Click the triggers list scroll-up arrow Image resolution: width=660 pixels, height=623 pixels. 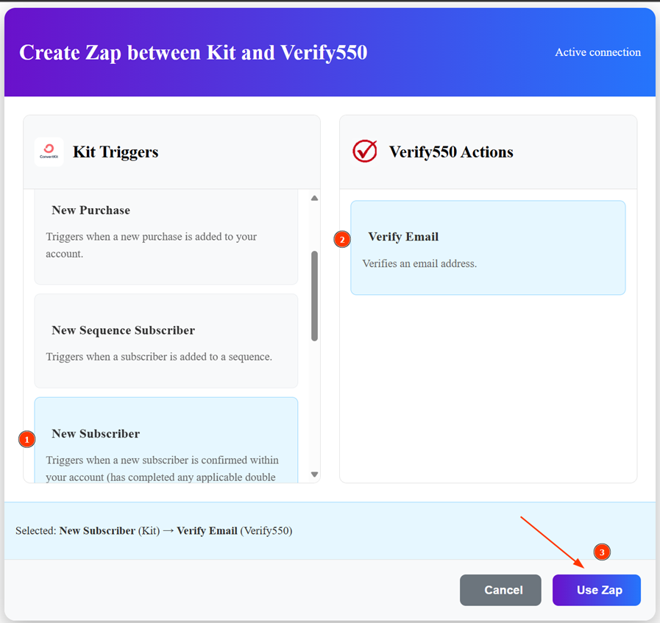coord(314,198)
